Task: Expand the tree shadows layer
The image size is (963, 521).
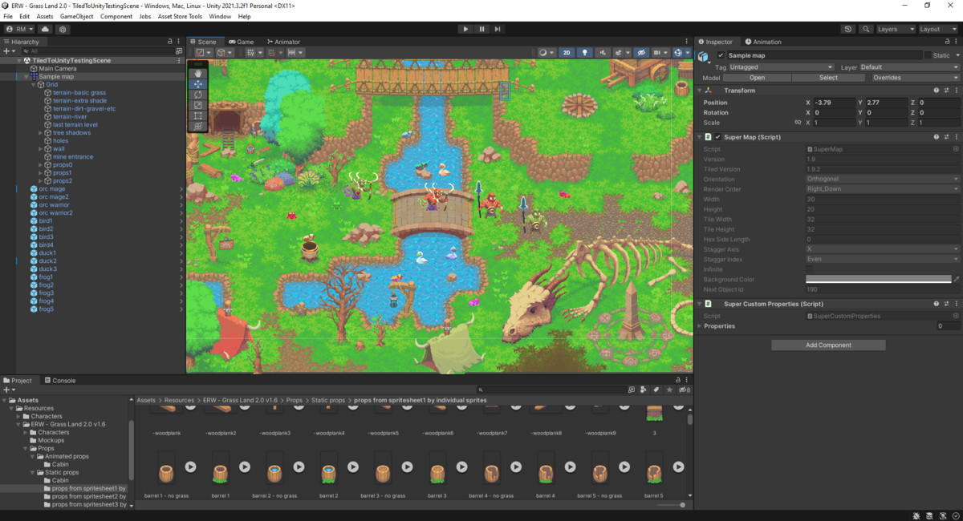Action: [41, 133]
